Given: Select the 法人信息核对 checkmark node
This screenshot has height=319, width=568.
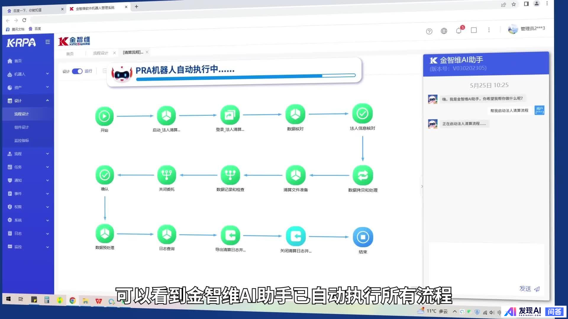Looking at the screenshot, I should (x=362, y=114).
